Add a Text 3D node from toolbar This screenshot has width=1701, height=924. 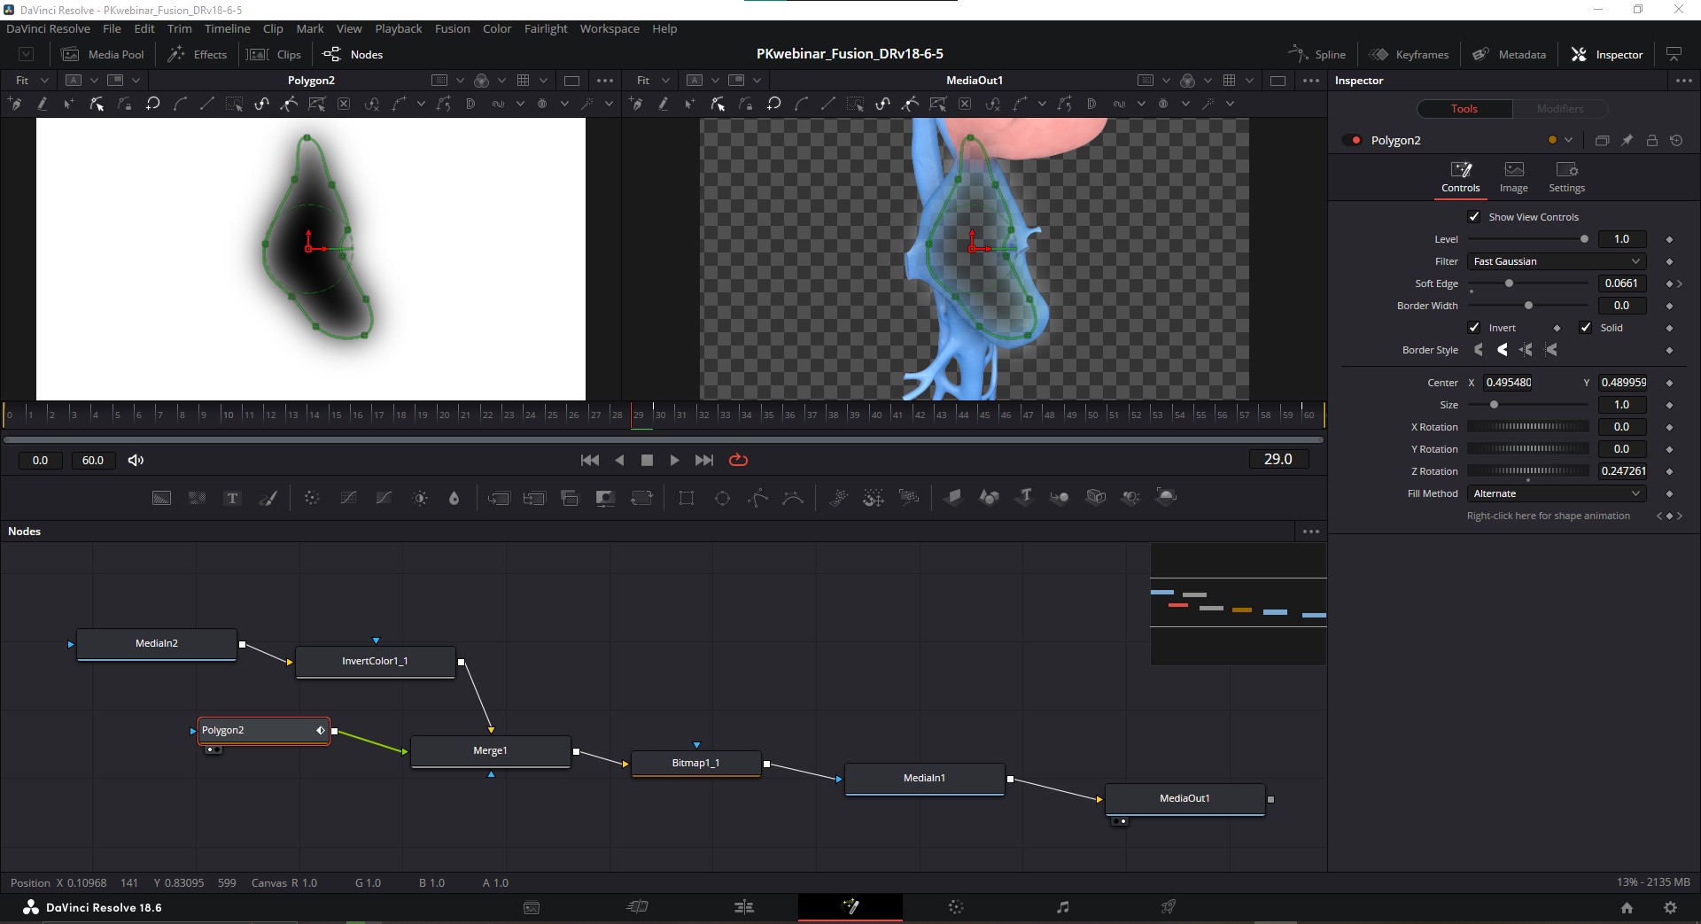point(1024,497)
